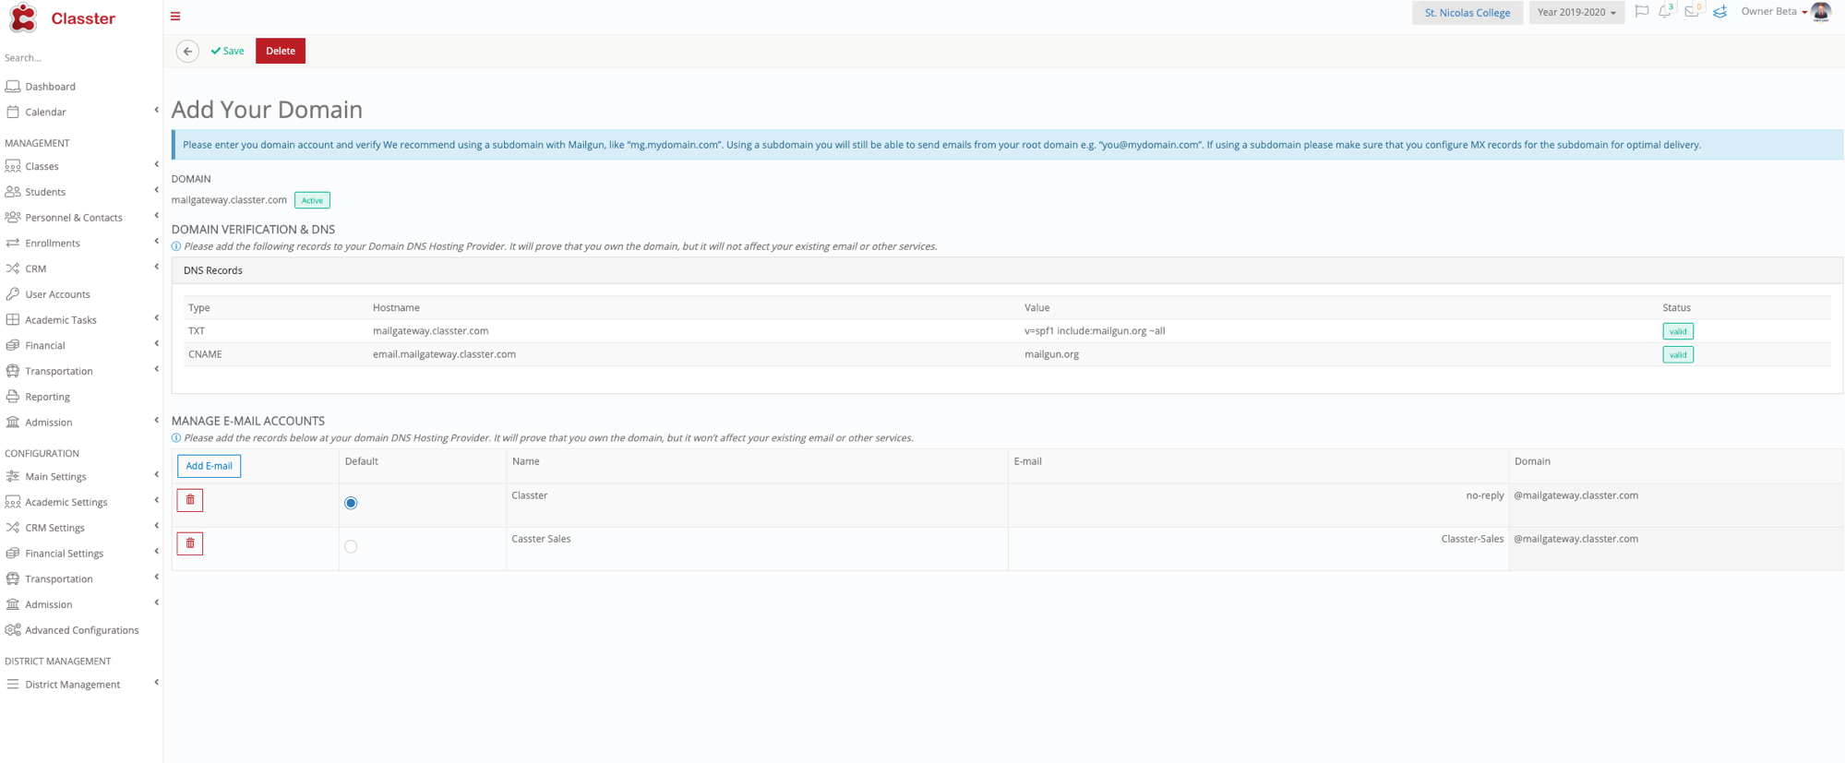Open Financial Settings menu item
Viewport: 1845px width, 763px height.
pyautogui.click(x=64, y=554)
